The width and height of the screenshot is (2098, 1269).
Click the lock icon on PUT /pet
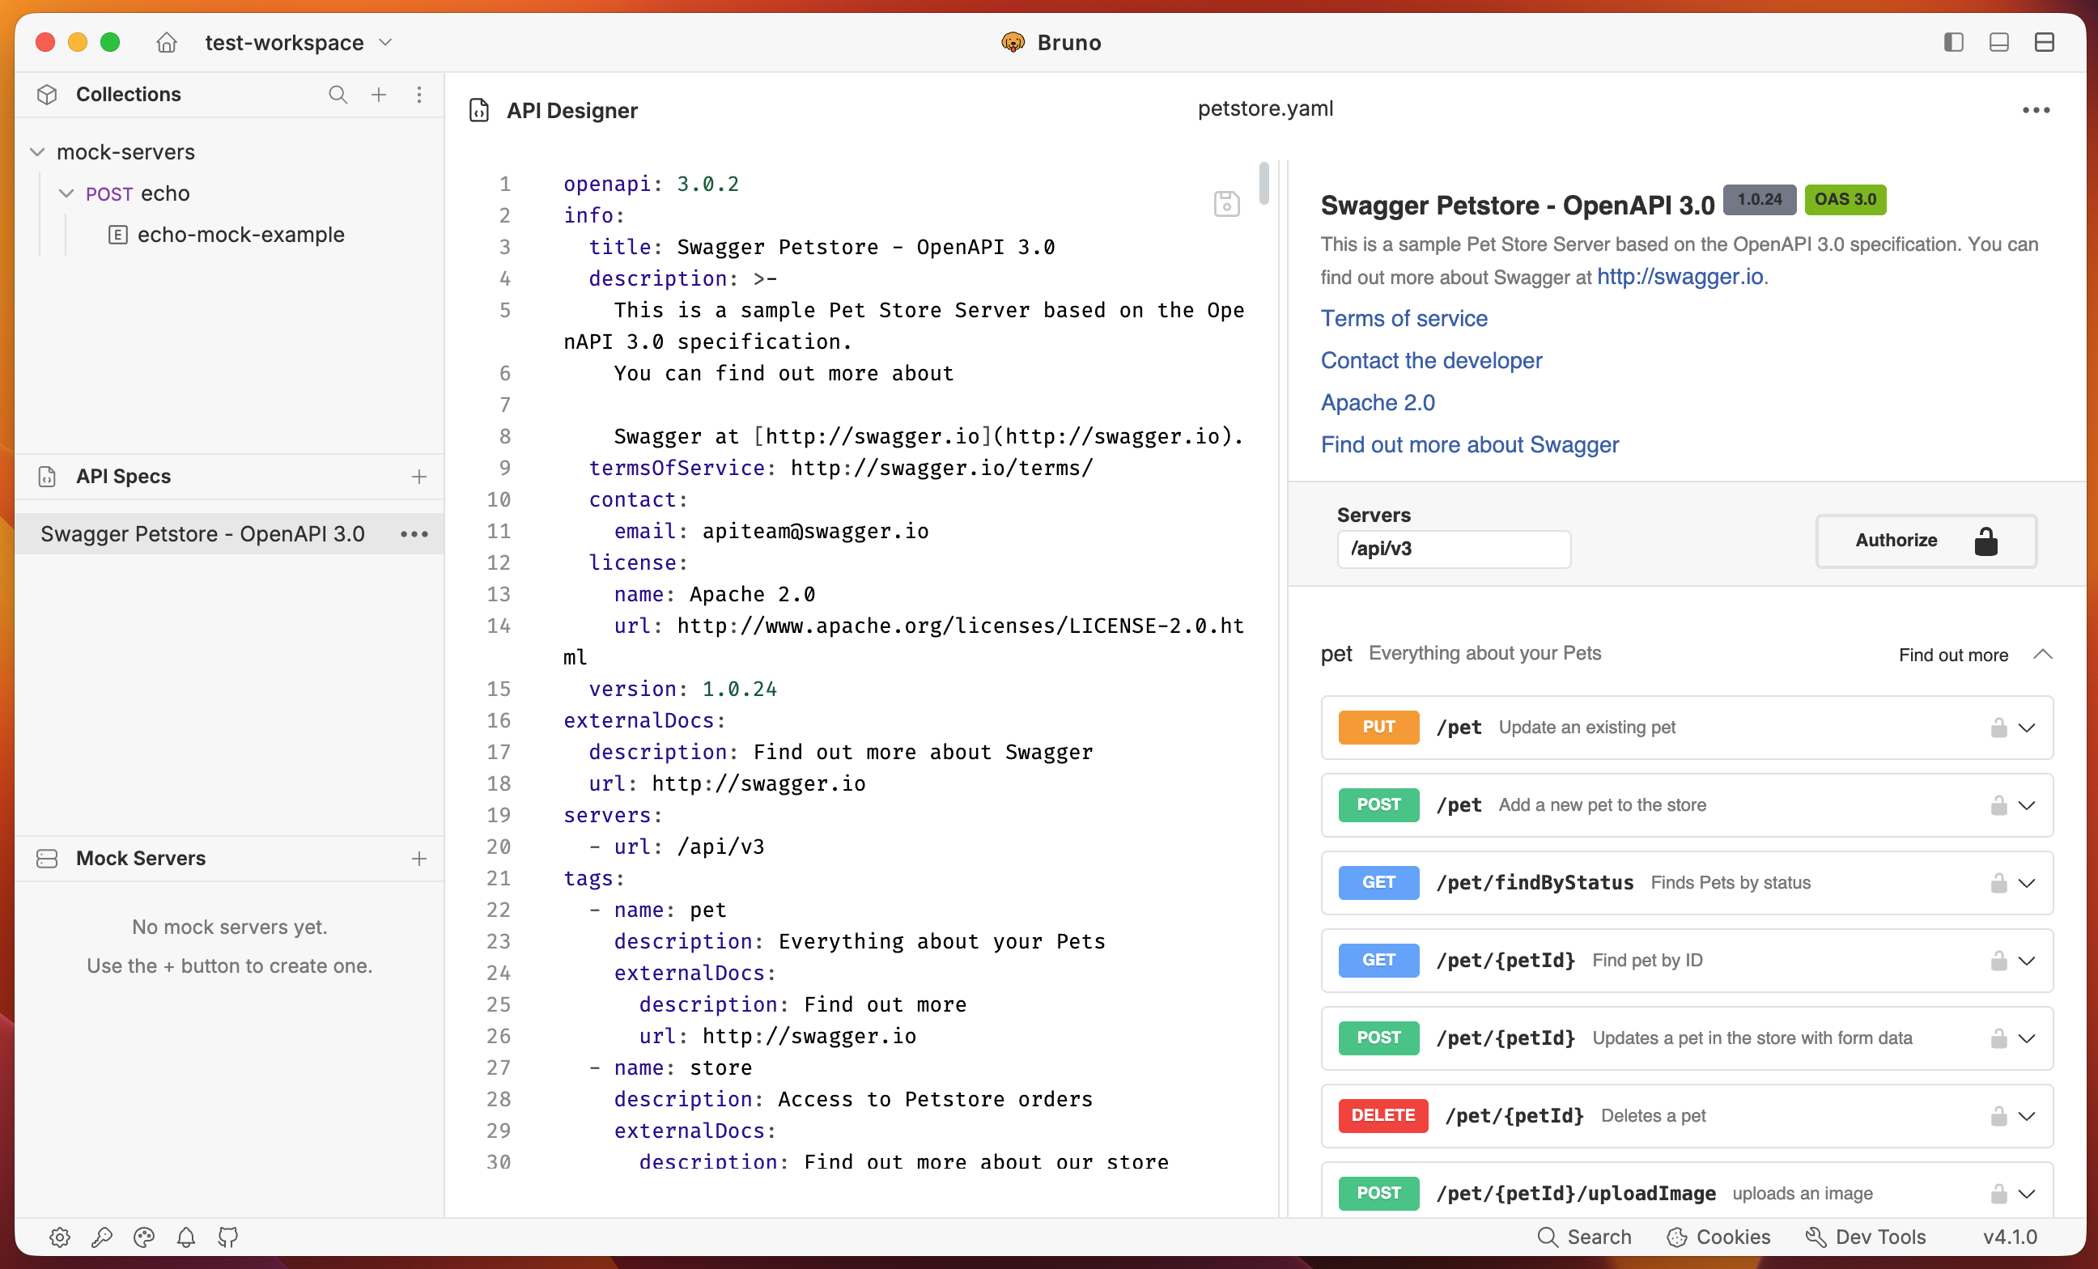(1998, 728)
